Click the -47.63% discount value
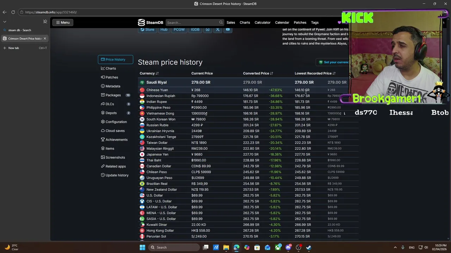The image size is (451, 253). pos(276,90)
